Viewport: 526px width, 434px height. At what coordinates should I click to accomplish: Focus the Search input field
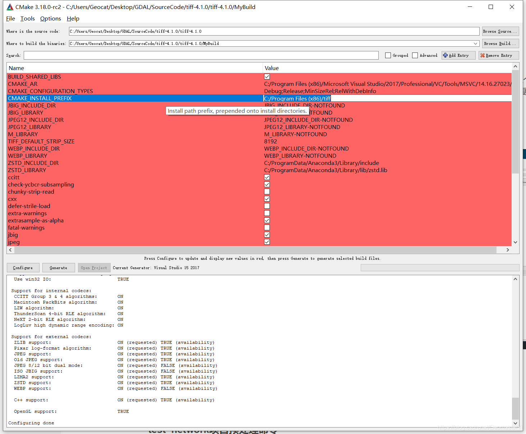pos(201,55)
